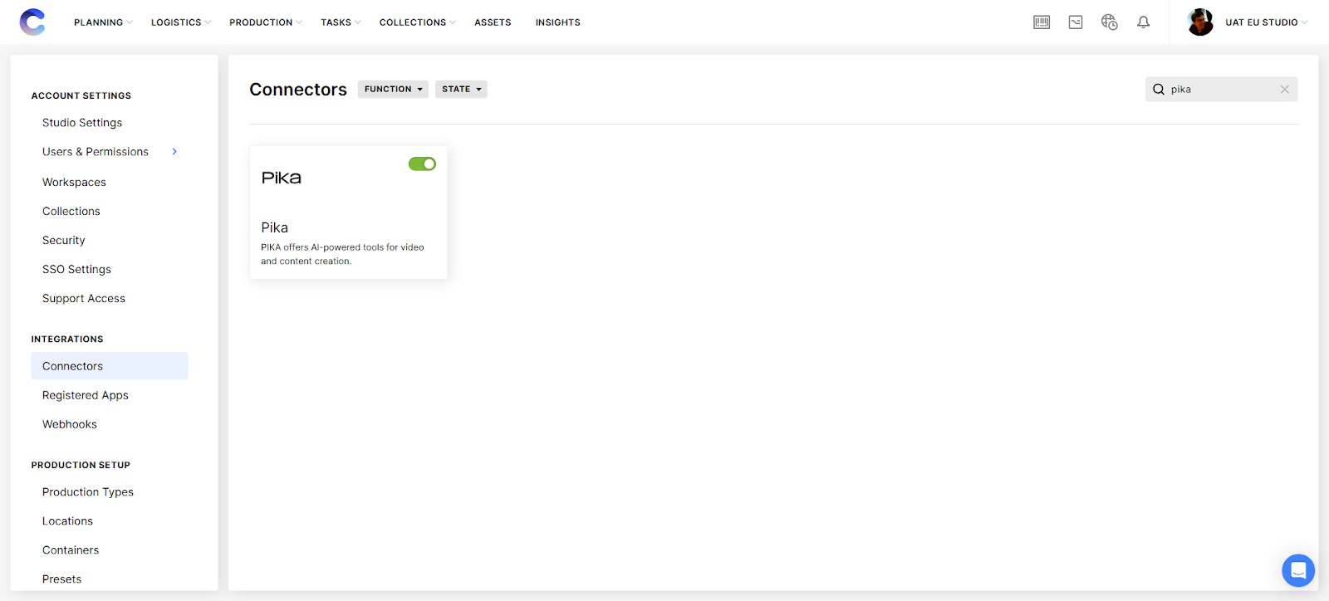Expand the UAT EU Studio account menu
The image size is (1329, 601).
(1266, 22)
